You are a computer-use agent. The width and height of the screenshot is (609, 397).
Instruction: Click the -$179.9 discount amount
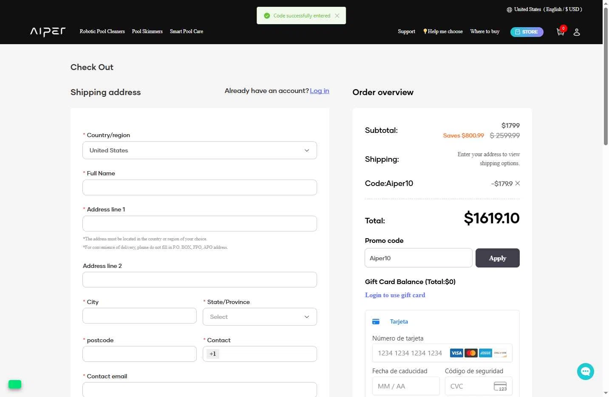501,183
